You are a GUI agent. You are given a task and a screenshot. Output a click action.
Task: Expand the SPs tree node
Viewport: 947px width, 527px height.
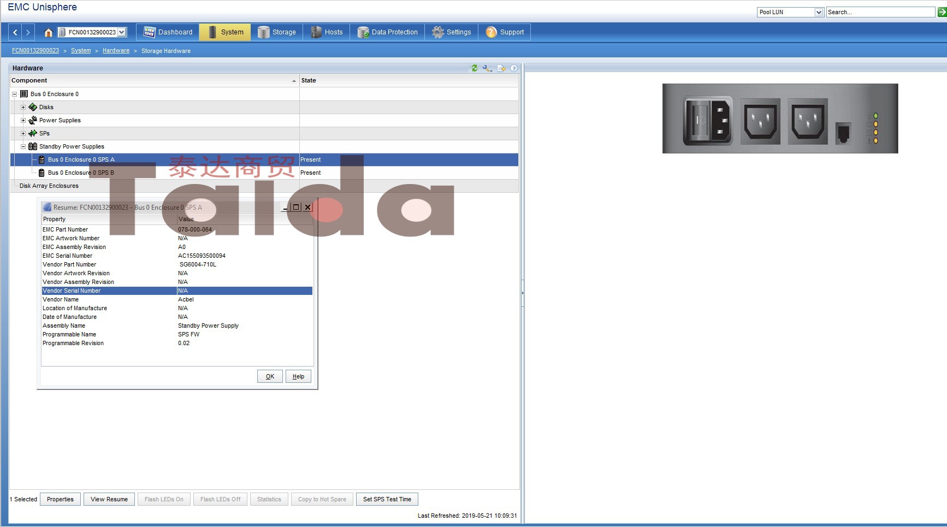(x=23, y=133)
